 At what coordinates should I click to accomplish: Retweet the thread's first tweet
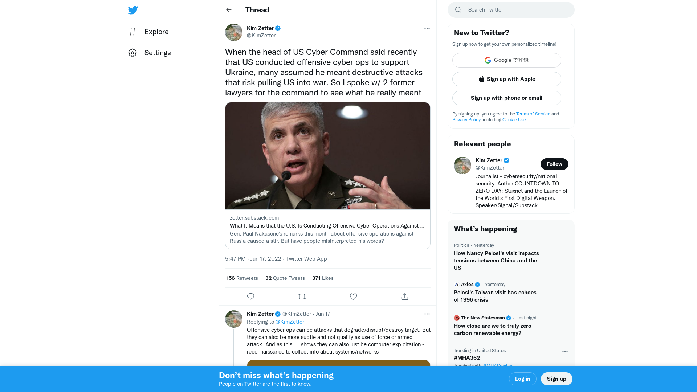point(302,297)
